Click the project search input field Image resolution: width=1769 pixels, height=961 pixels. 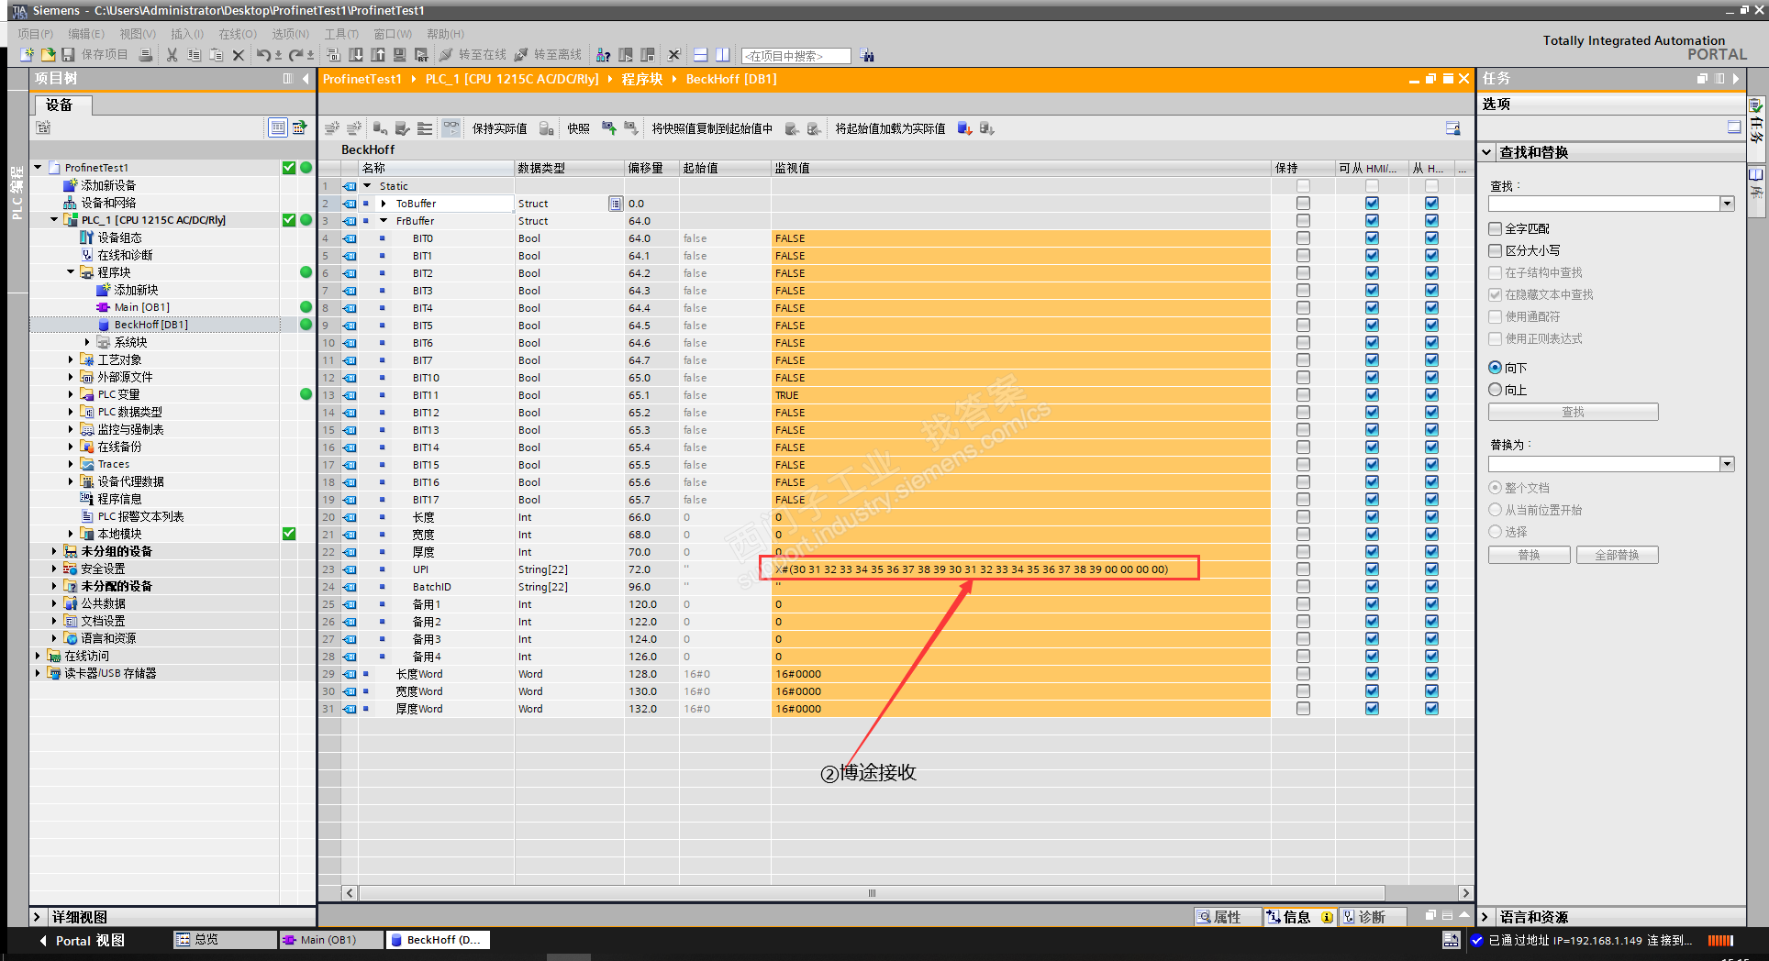tap(795, 56)
